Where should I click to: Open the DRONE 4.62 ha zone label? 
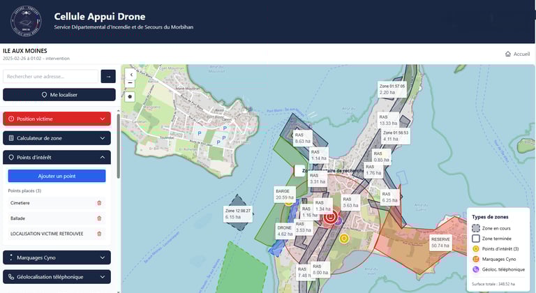(x=285, y=231)
